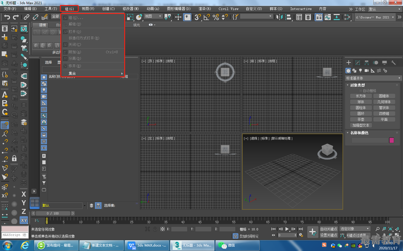Play the animation
This screenshot has height=251, width=403.
click(287, 229)
